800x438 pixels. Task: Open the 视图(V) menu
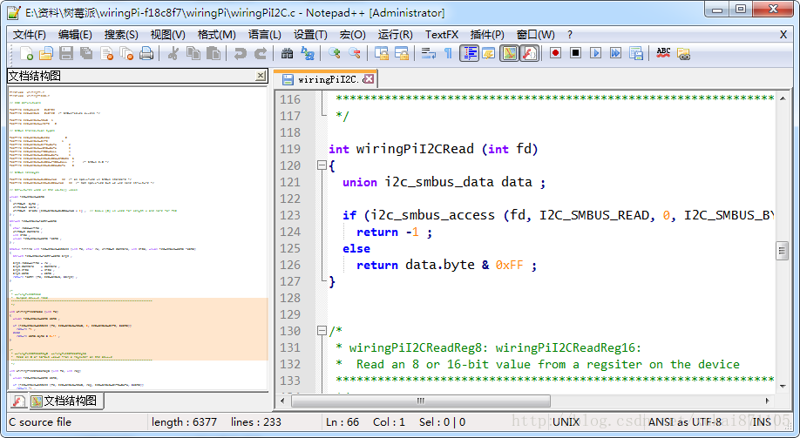(168, 34)
